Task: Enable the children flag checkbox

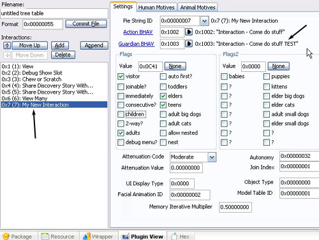Action: [x=121, y=114]
